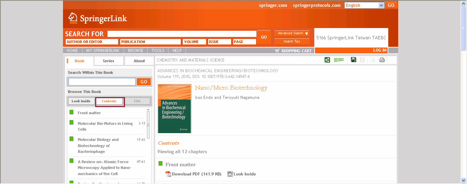This screenshot has width=467, height=184.
Task: Select the ESM browse tab
Action: tap(137, 101)
